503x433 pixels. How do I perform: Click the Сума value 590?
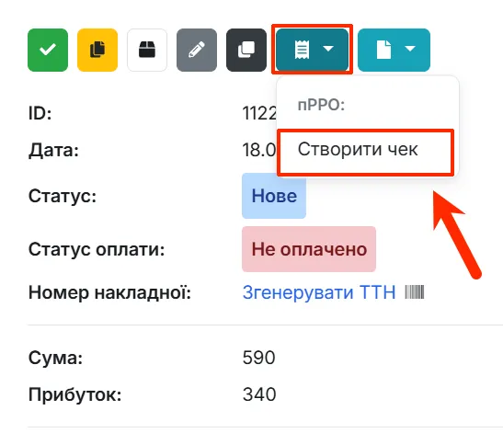click(259, 358)
